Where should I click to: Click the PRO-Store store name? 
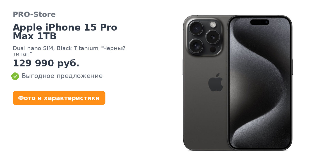click(x=34, y=14)
